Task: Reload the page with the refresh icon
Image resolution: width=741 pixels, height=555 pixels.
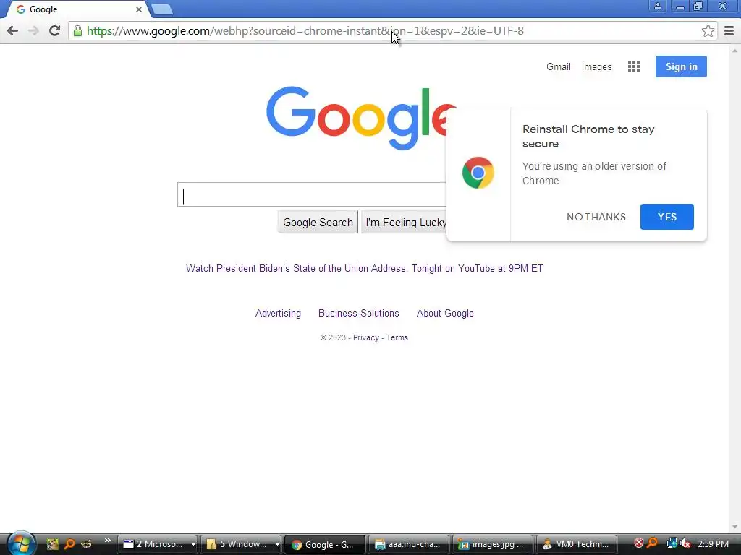Action: [x=54, y=30]
